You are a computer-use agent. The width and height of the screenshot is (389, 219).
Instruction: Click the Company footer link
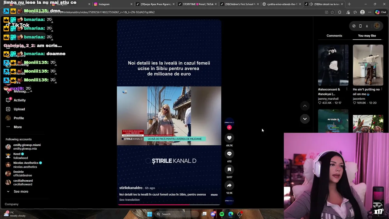[x=12, y=204]
